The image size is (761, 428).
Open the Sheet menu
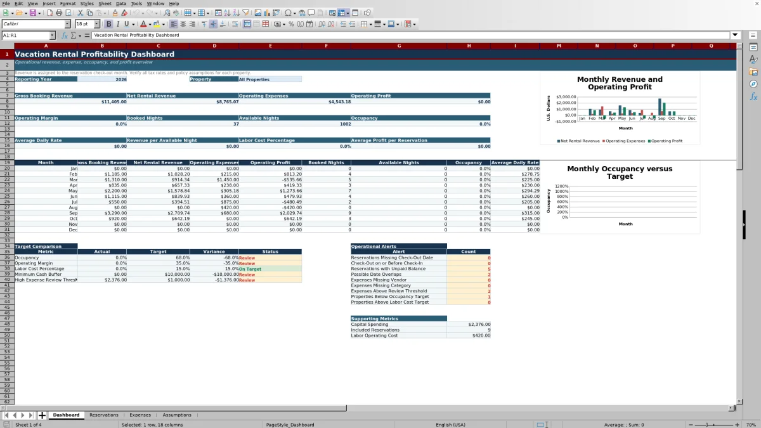click(x=105, y=3)
